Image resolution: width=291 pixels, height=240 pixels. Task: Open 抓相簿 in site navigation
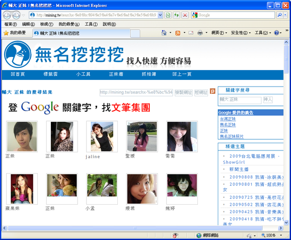[149, 74]
